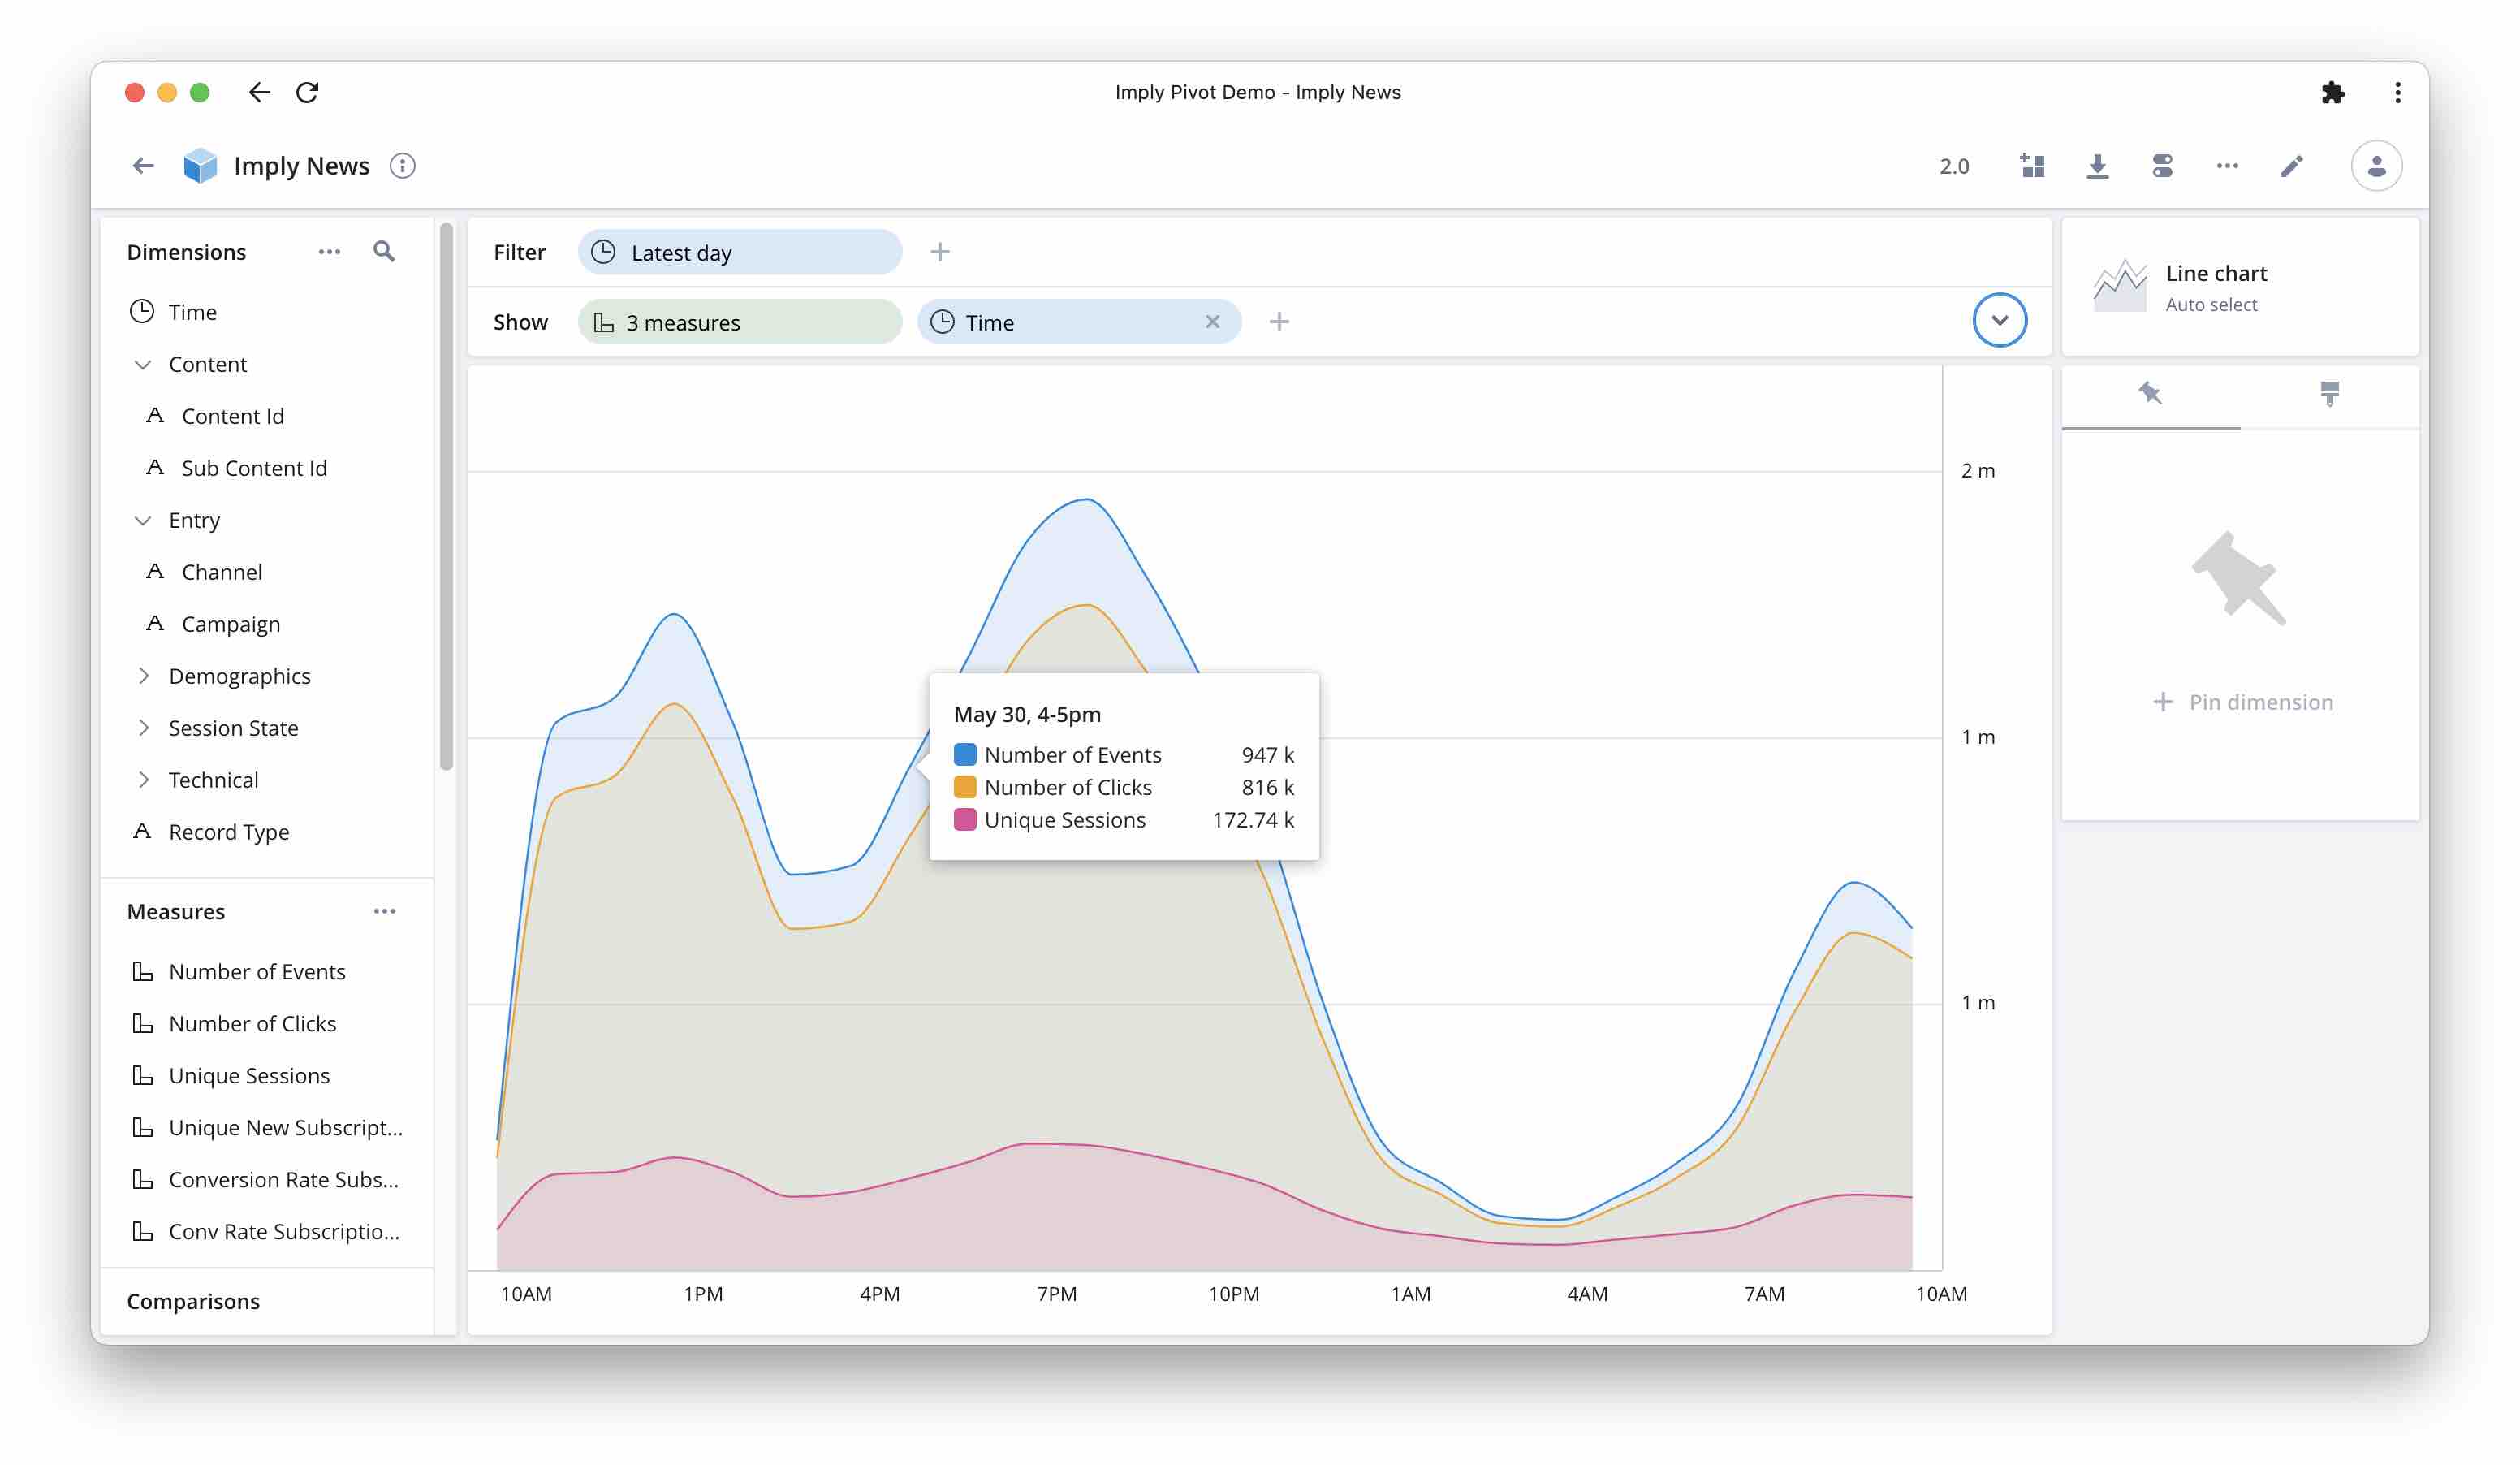Open the Dimensions panel ellipsis menu
This screenshot has height=1465, width=2520.
click(330, 251)
